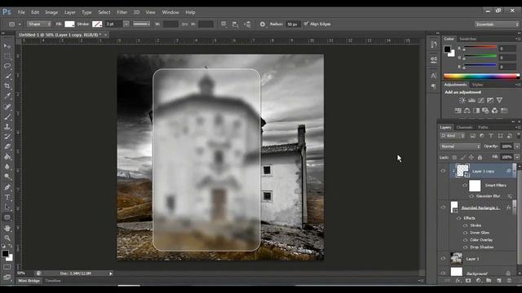Select the Lasso tool

click(x=7, y=66)
